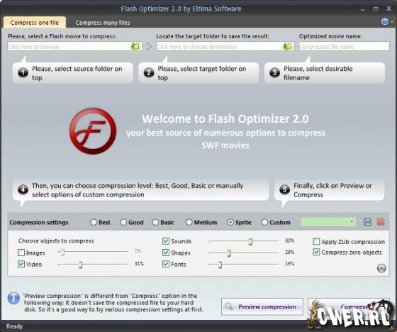Switch to Compress many files tab
The image size is (397, 332).
pos(103,23)
